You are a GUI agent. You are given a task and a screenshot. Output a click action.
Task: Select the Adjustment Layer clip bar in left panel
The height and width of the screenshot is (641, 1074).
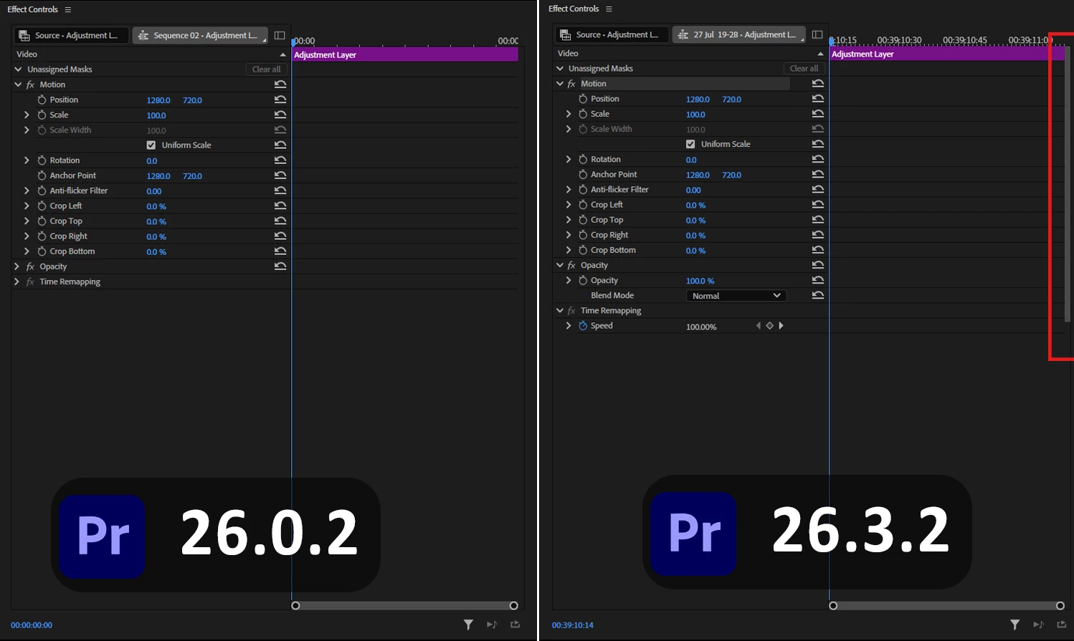click(x=405, y=54)
